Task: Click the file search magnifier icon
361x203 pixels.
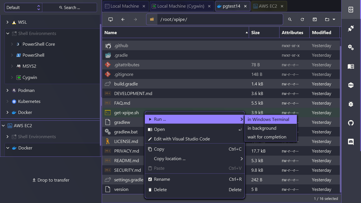Action: (290, 19)
